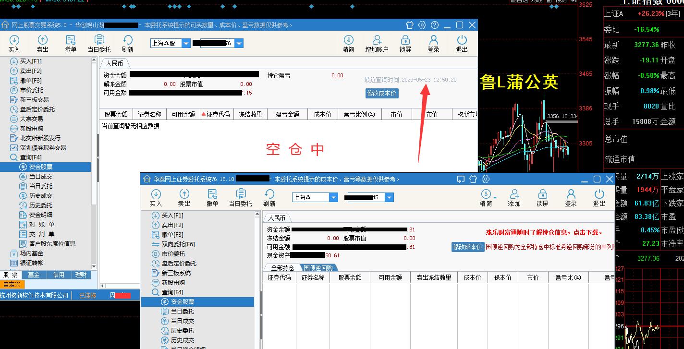Select 人民币 tab in 华创 window
This screenshot has height=349, width=684.
click(x=114, y=63)
